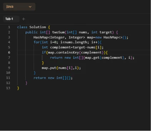Click the 'class' keyword on line 1
This screenshot has height=131, width=151.
click(x=22, y=27)
